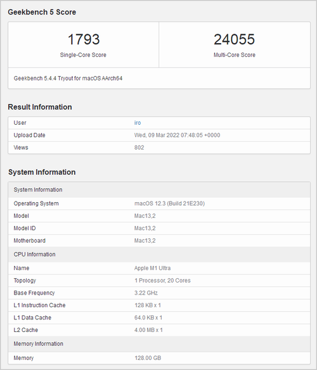
Task: Select the CPU name Apple M1 Ultra
Action: (x=152, y=268)
